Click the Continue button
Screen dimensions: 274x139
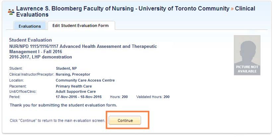125,121
